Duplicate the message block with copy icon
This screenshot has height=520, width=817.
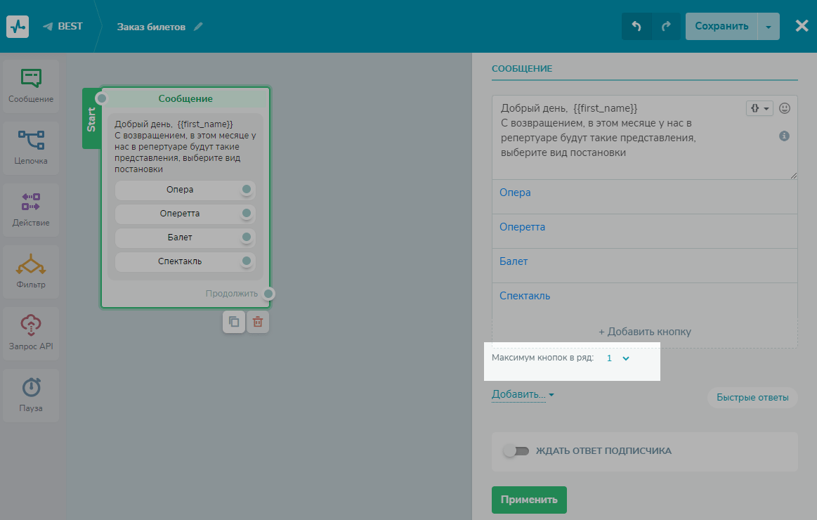click(x=234, y=322)
